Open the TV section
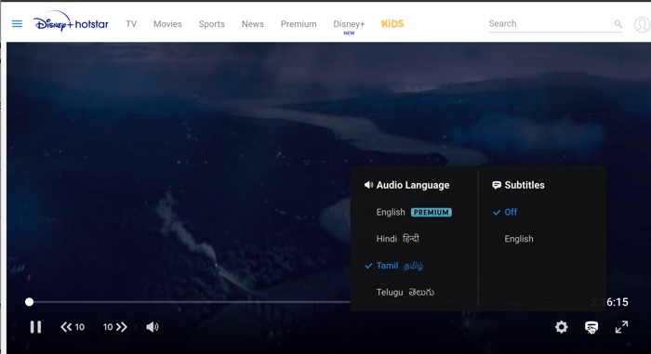Image resolution: width=651 pixels, height=354 pixels. (x=131, y=24)
